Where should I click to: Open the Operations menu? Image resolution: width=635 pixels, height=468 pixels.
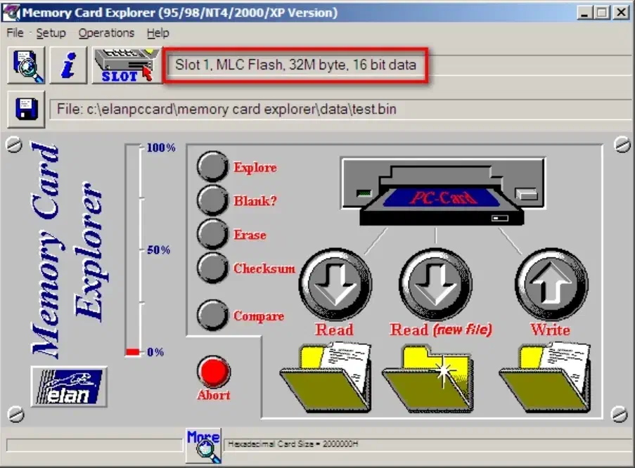[x=106, y=33]
